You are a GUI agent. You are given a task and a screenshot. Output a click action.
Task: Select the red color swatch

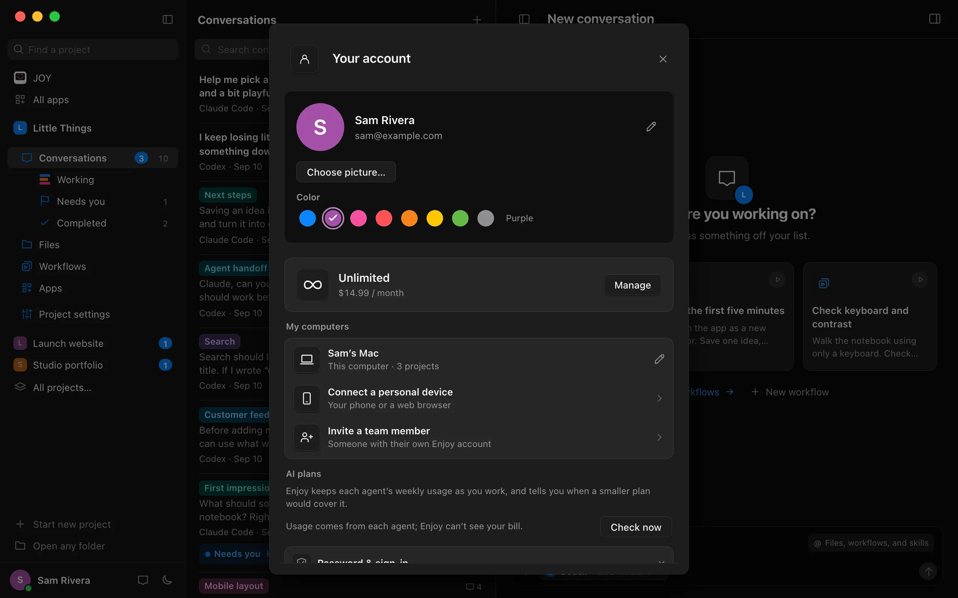click(x=384, y=218)
